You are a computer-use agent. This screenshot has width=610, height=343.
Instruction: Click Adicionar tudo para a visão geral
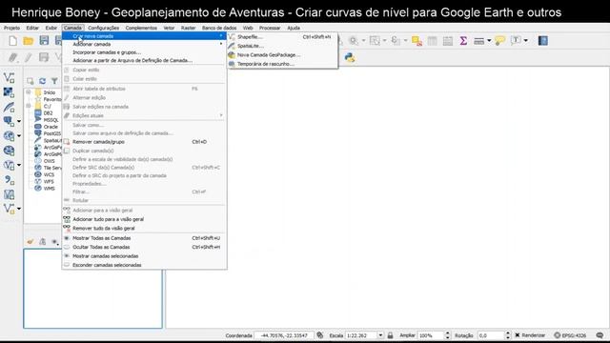144,219
